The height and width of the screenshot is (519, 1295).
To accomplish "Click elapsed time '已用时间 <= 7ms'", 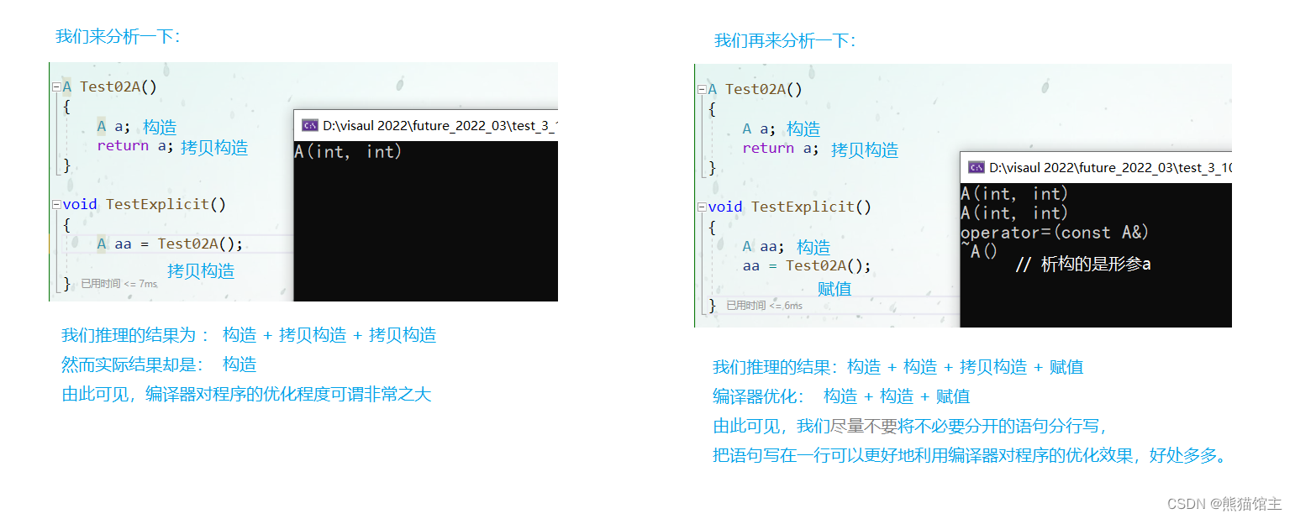I will 119,284.
